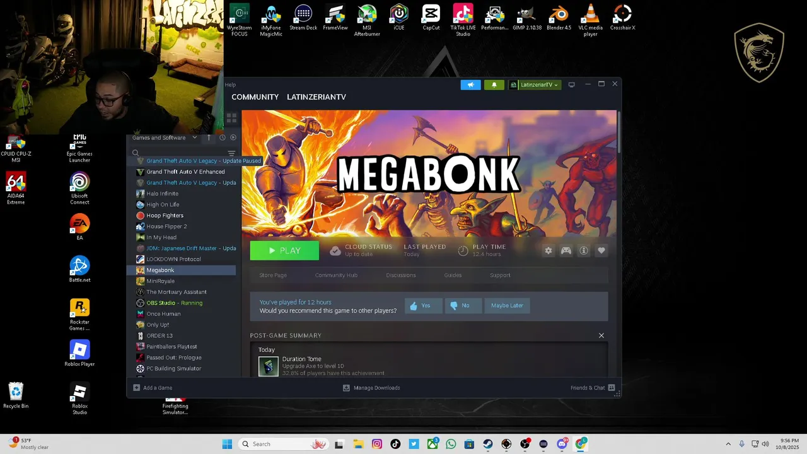Screen dimensions: 807x454
Task: Open the LATINZERIANTV profile tab
Action: [316, 97]
